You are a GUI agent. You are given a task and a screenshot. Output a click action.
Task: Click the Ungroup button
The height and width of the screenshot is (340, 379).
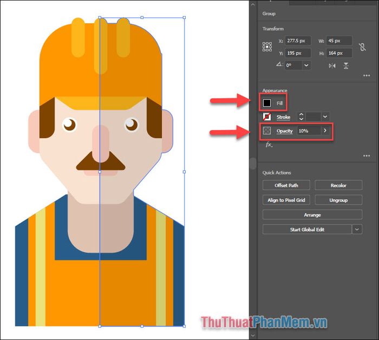(x=338, y=200)
